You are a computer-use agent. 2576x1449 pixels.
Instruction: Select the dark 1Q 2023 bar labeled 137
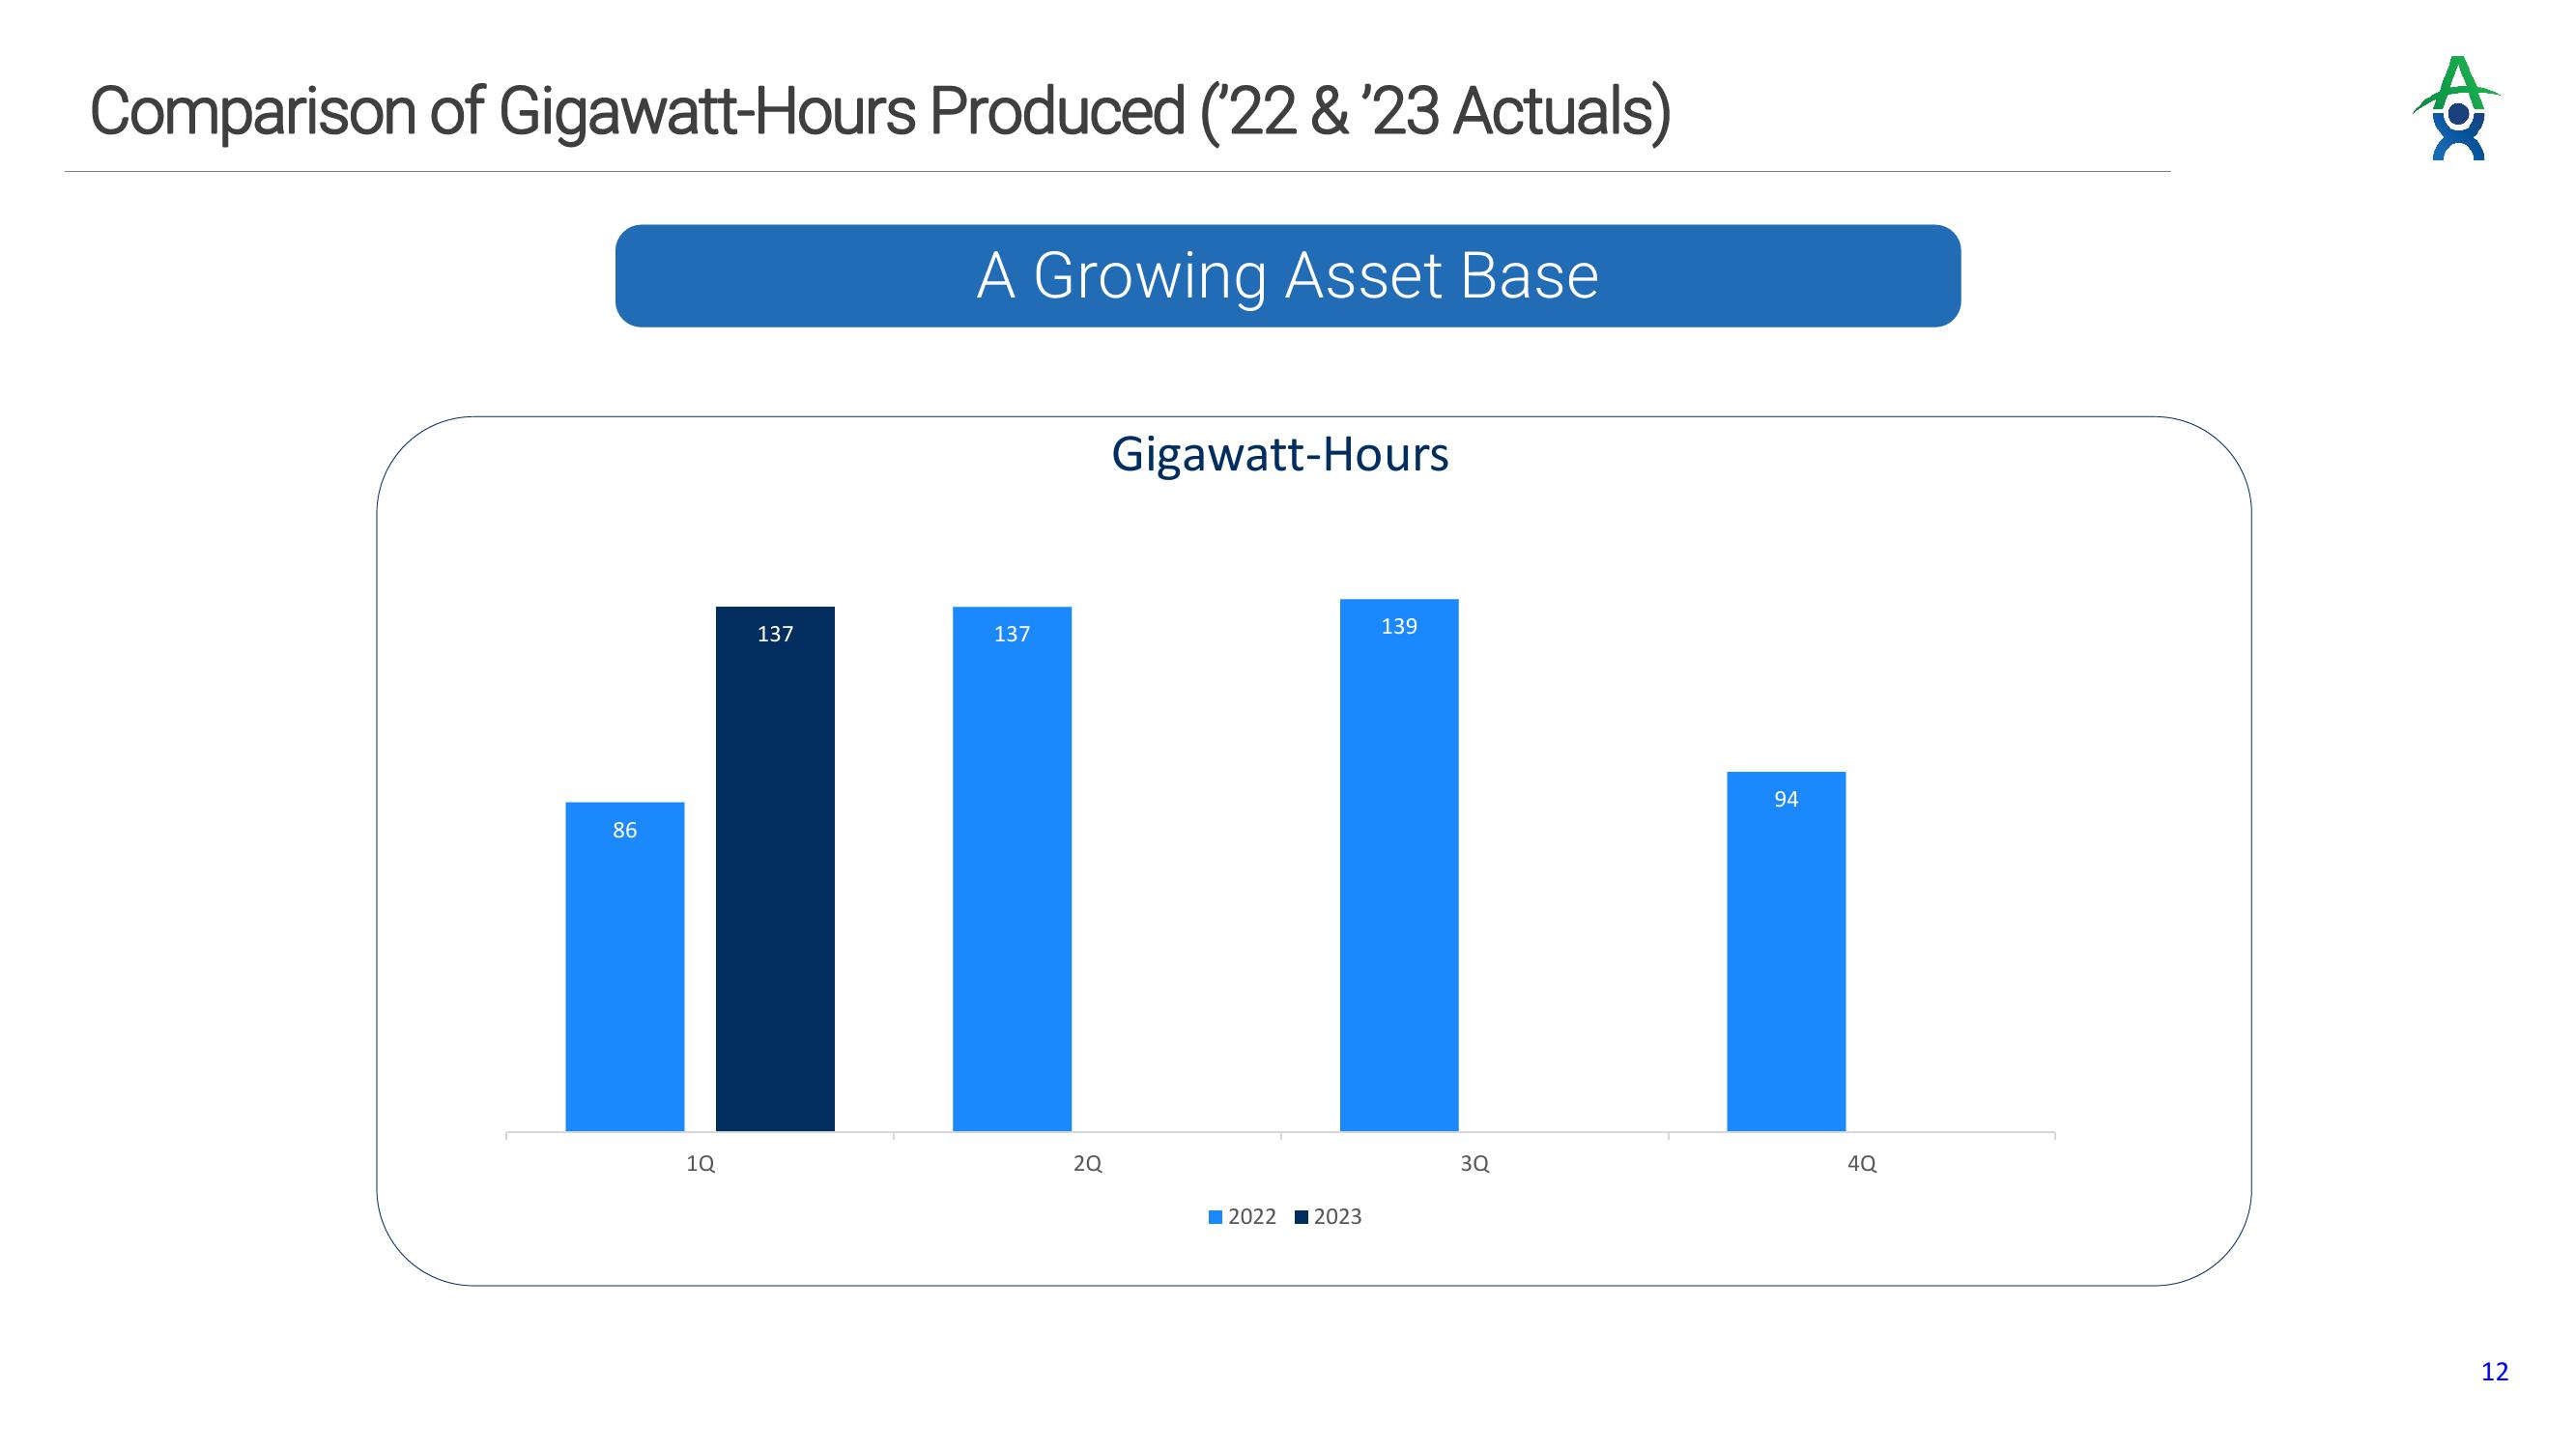[x=775, y=869]
